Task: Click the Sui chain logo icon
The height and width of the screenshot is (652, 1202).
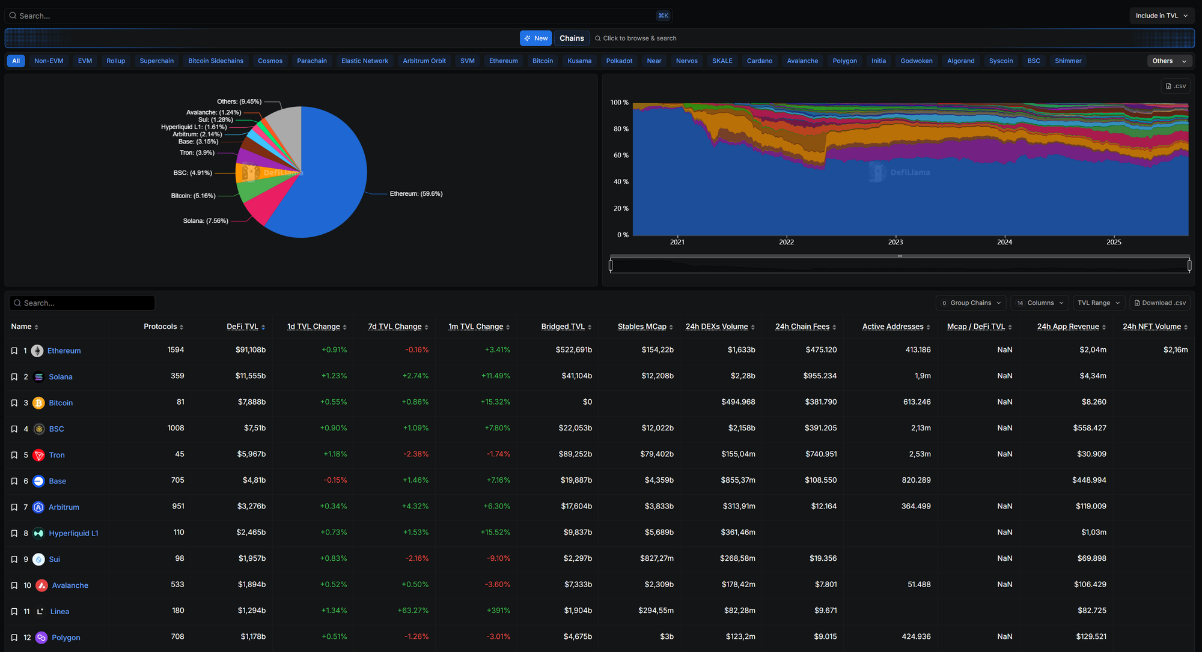Action: point(38,560)
